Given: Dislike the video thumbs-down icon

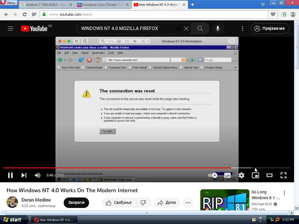Looking at the screenshot, I should coord(143,202).
